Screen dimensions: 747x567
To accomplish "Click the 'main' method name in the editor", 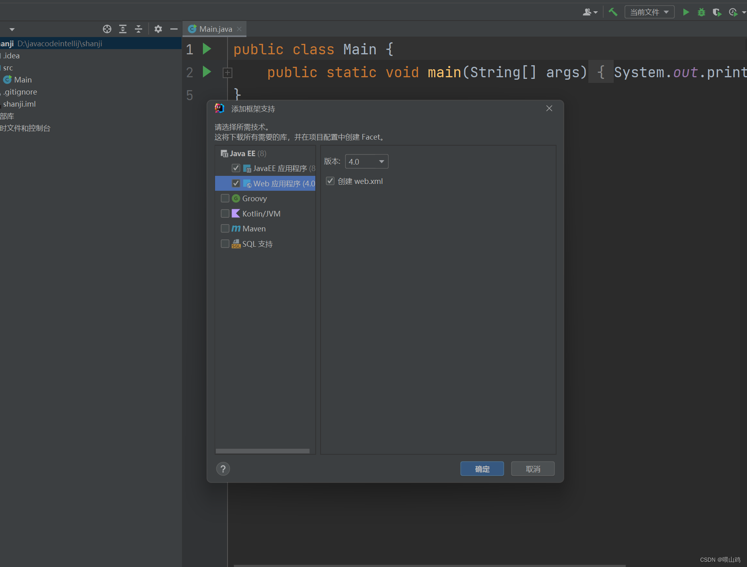I will pos(444,72).
